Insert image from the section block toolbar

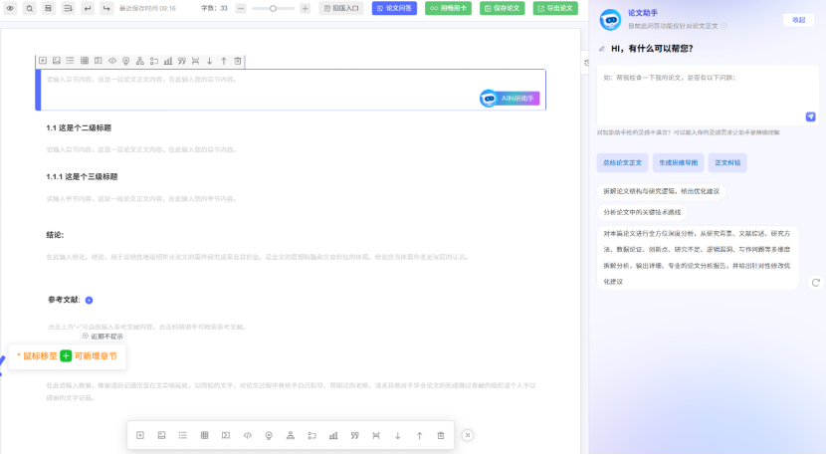57,61
